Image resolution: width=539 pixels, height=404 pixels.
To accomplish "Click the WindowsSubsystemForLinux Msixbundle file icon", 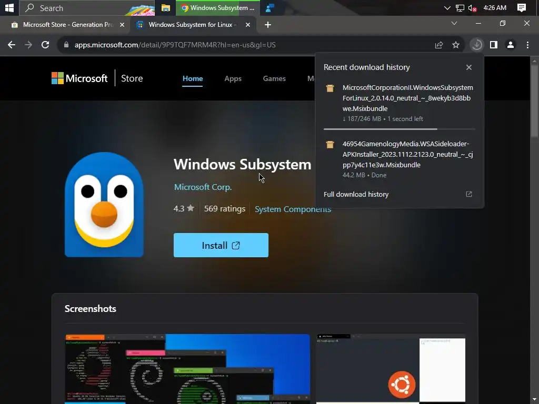I will 330,88.
